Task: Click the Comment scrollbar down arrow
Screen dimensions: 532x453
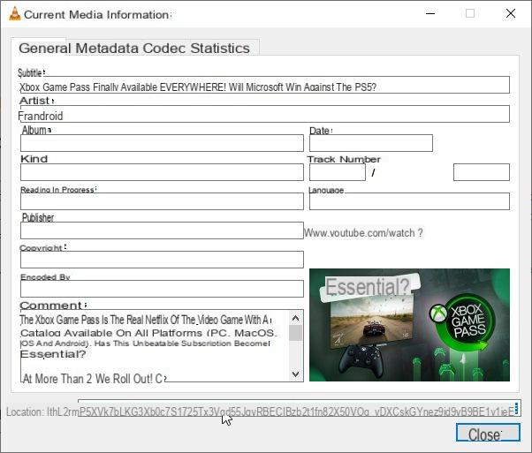Action: pos(295,374)
